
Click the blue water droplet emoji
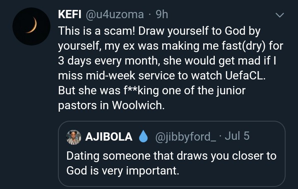143,137
